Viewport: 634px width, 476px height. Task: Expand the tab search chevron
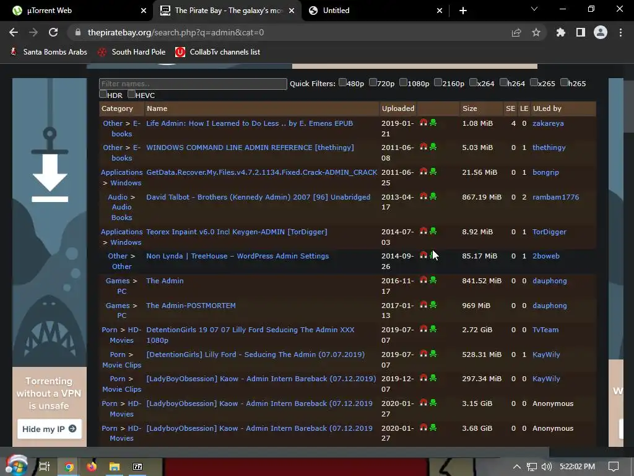534,9
